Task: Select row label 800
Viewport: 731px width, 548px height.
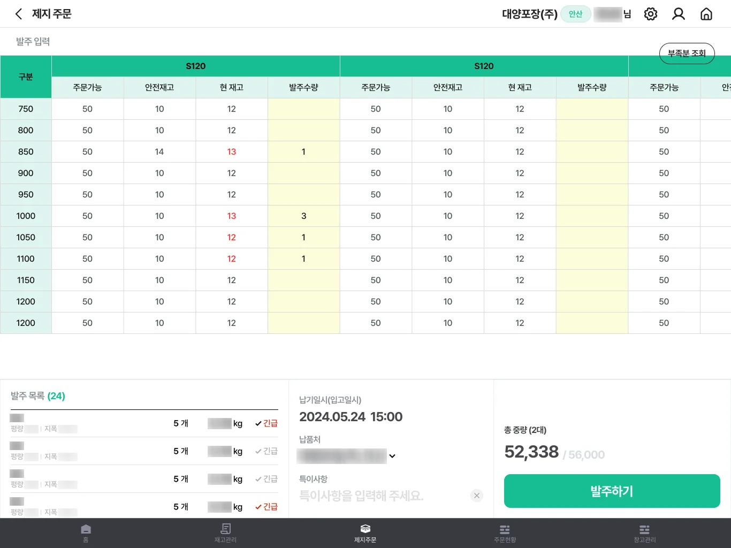Action: click(26, 131)
